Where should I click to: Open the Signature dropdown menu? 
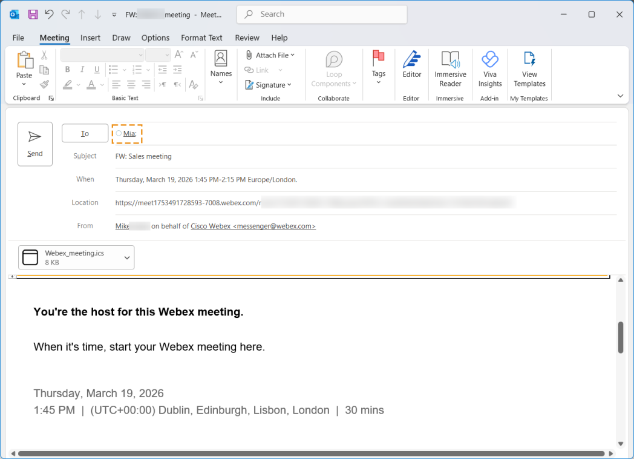(269, 85)
